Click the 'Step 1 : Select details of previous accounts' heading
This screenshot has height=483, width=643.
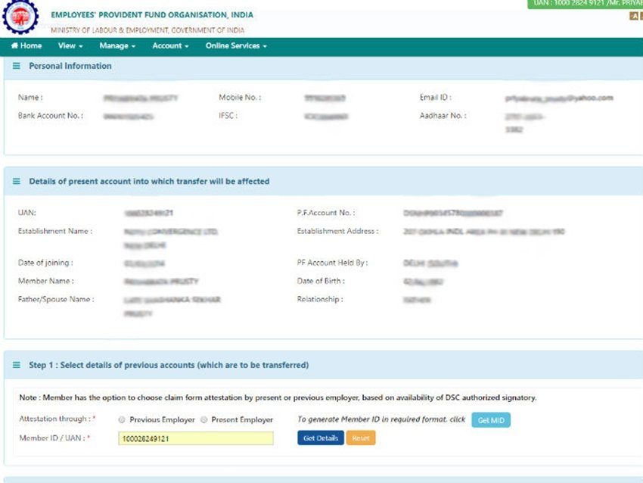click(x=169, y=365)
